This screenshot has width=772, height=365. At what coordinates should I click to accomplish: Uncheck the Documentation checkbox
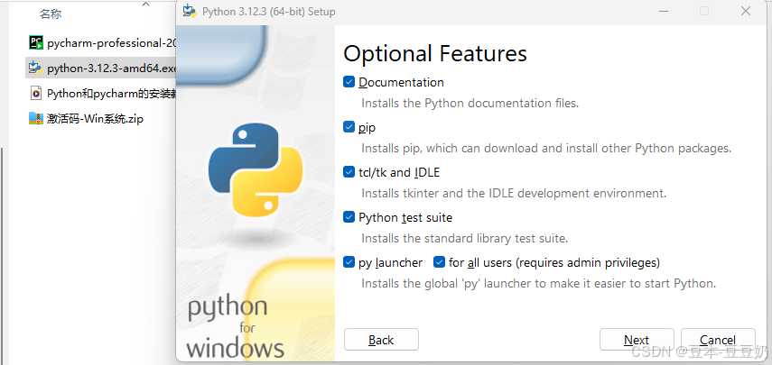point(349,82)
